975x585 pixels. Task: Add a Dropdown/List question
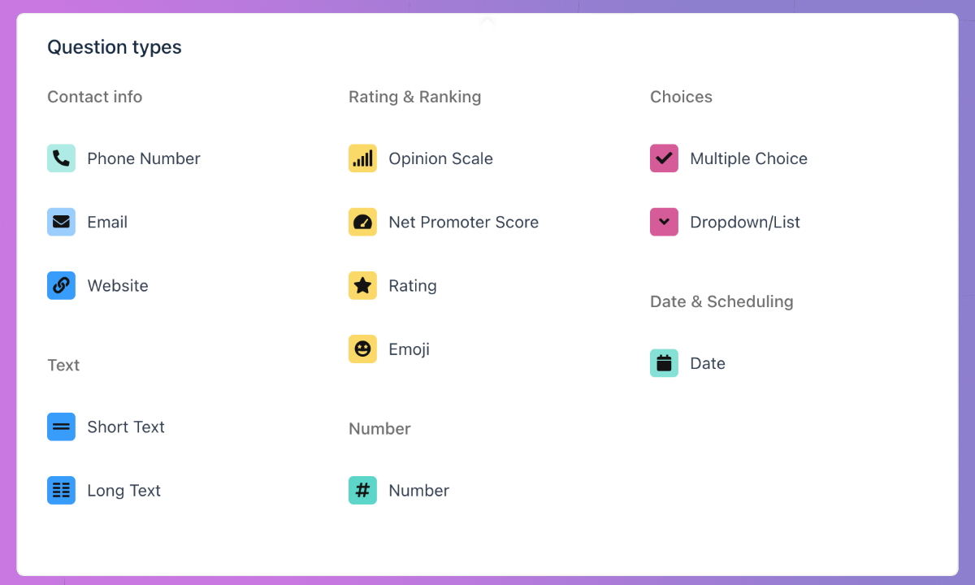[x=744, y=222]
